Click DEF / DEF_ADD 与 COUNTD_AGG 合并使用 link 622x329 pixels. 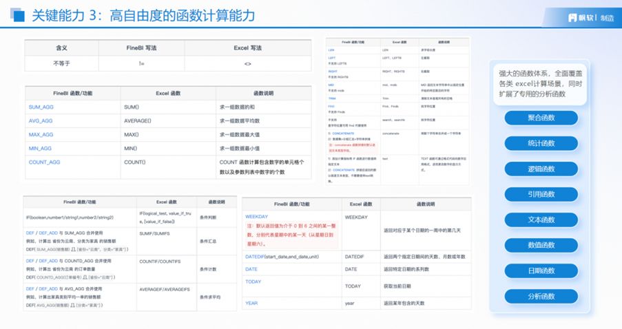(x=69, y=261)
